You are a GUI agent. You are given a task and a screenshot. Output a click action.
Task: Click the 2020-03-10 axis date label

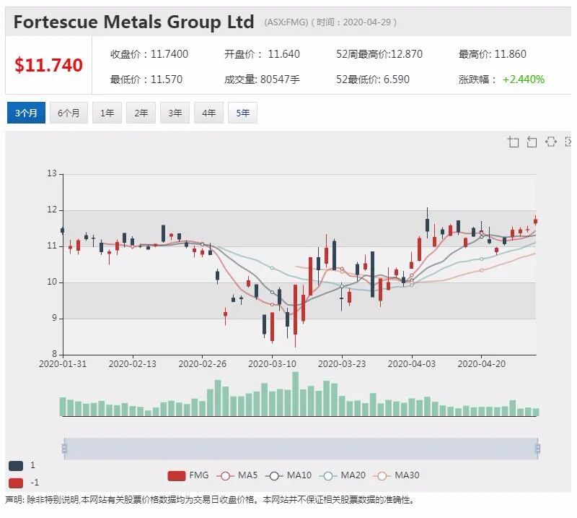point(273,364)
